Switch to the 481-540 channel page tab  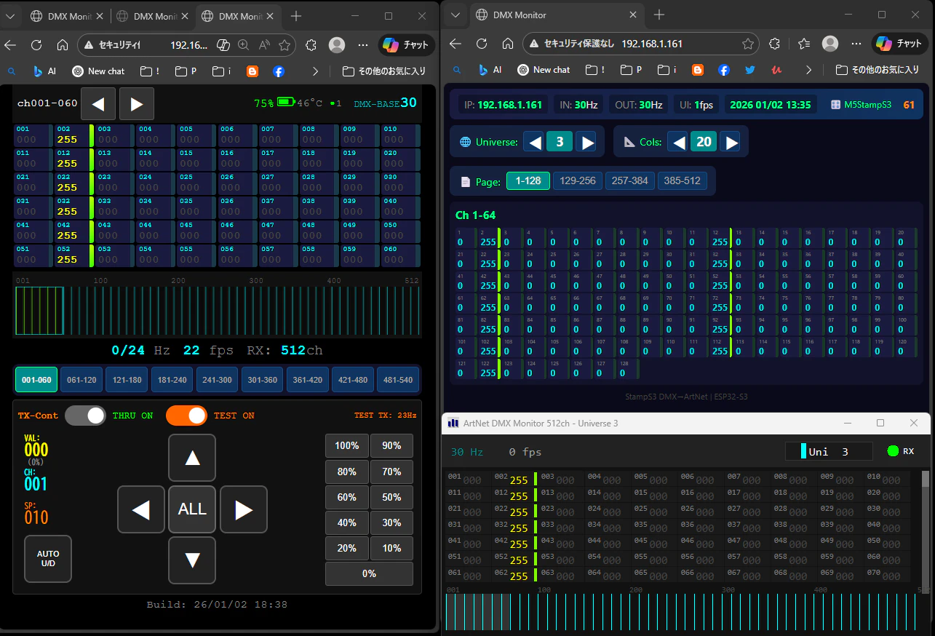pos(398,380)
